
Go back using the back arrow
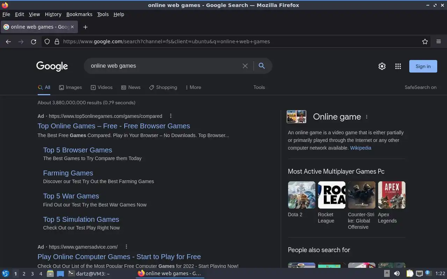click(x=8, y=42)
